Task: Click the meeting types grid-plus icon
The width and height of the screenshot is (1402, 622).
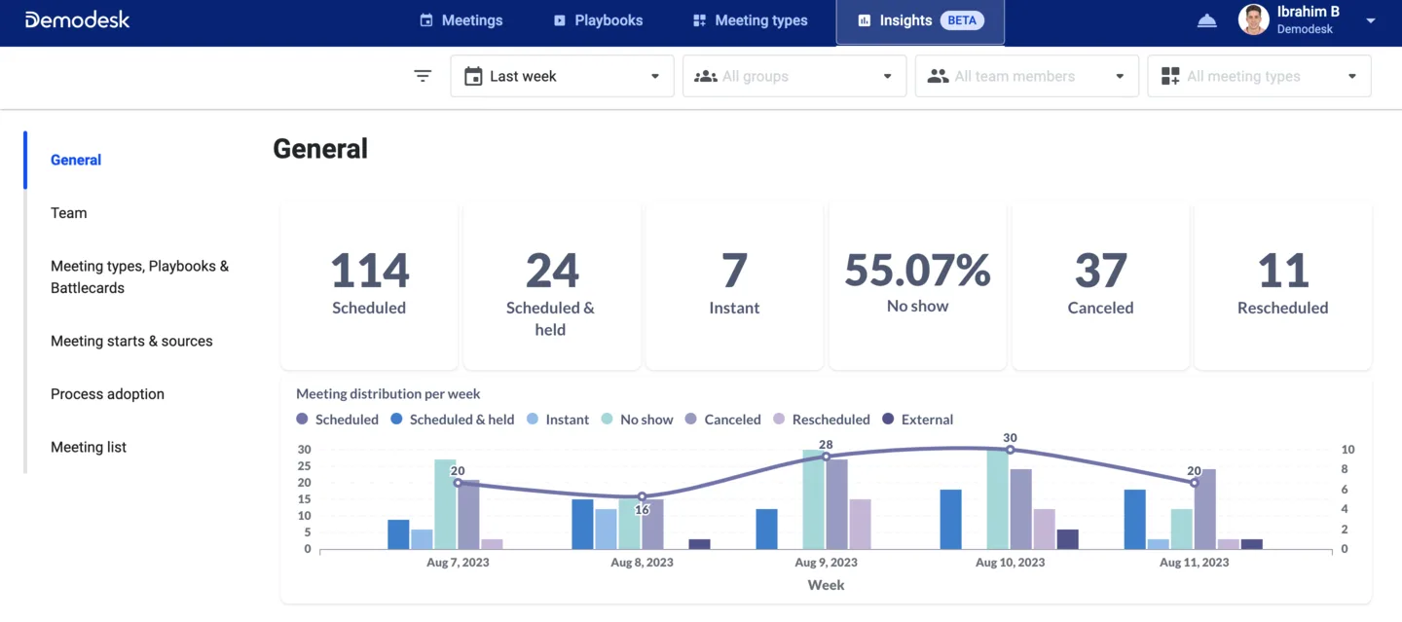Action: click(x=1170, y=76)
